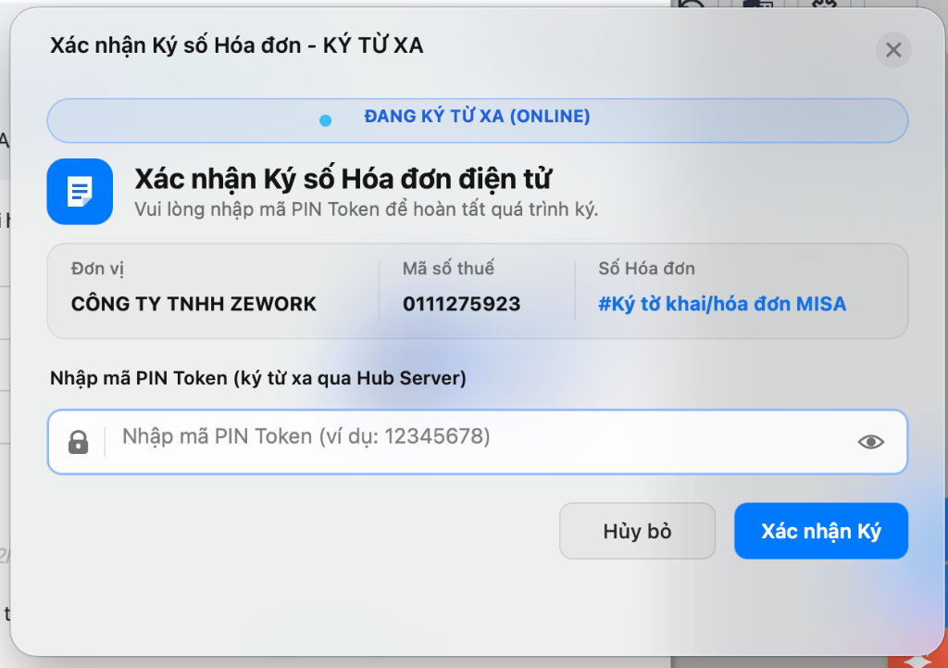Click the Mã số thuế label

[x=449, y=268]
